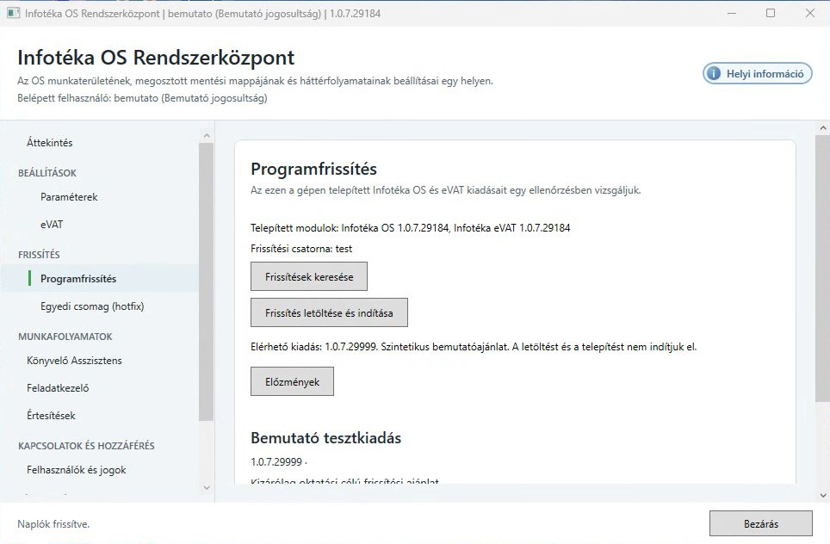Click sidebar scrollbar up arrow
The image size is (830, 544).
(x=207, y=136)
